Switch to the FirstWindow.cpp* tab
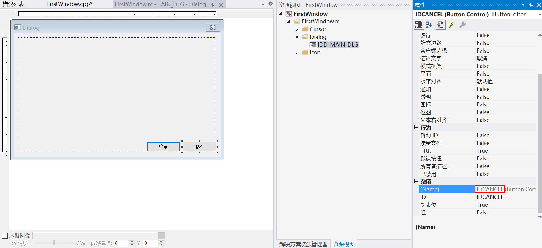The width and height of the screenshot is (542, 248). click(69, 4)
